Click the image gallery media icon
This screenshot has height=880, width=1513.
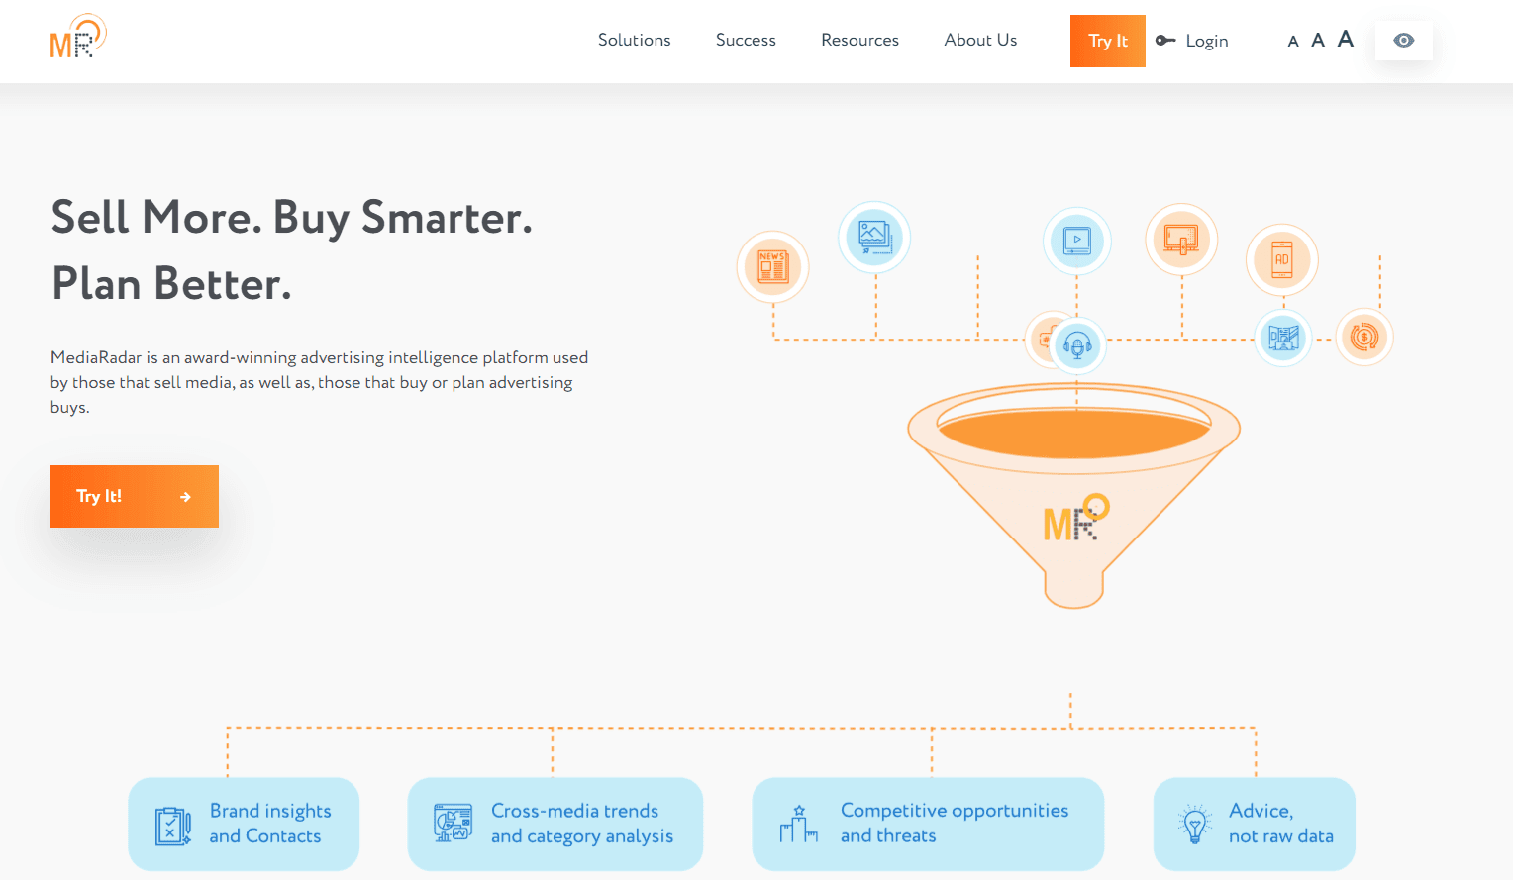[874, 238]
